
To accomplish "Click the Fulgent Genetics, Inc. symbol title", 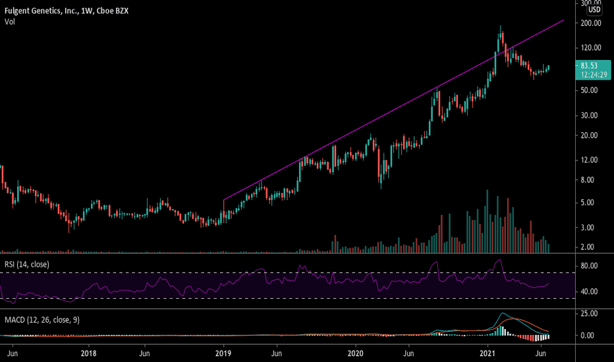I will [x=66, y=11].
